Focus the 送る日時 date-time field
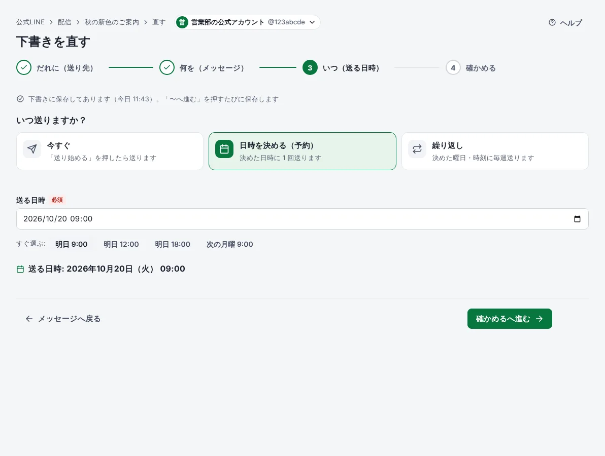605x456 pixels. tap(302, 219)
